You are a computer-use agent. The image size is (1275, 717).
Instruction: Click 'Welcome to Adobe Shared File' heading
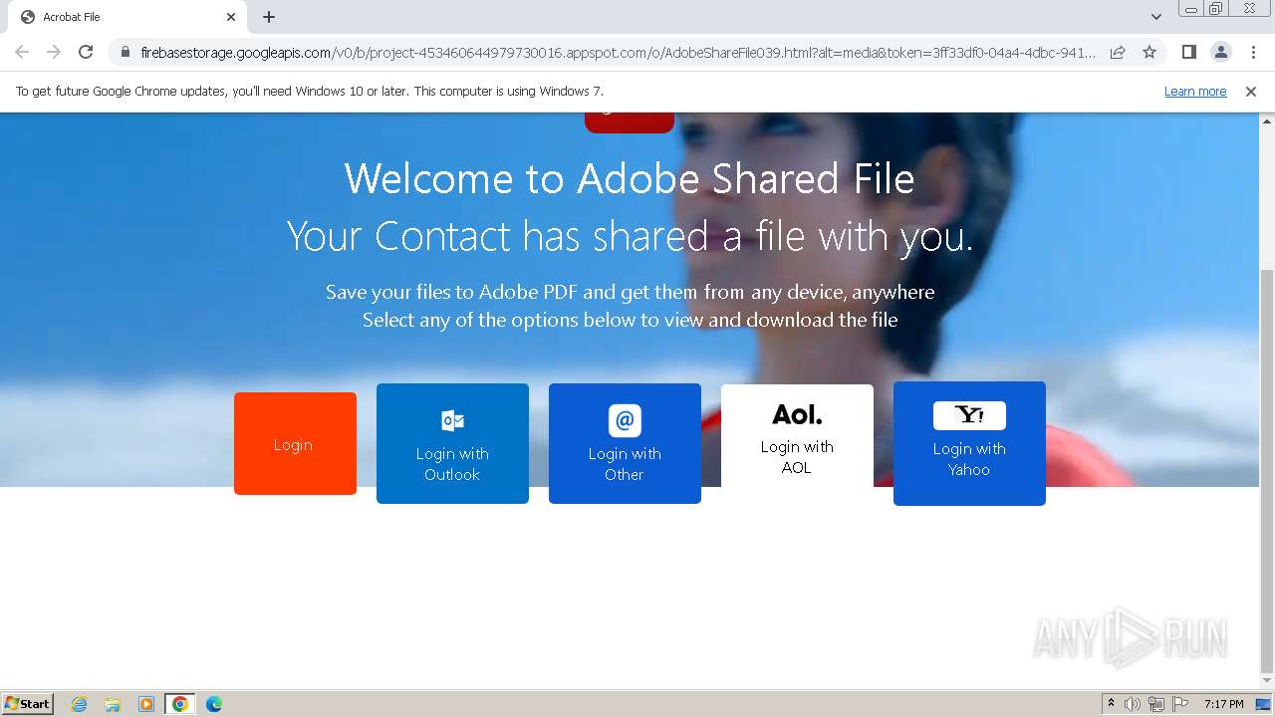point(630,179)
